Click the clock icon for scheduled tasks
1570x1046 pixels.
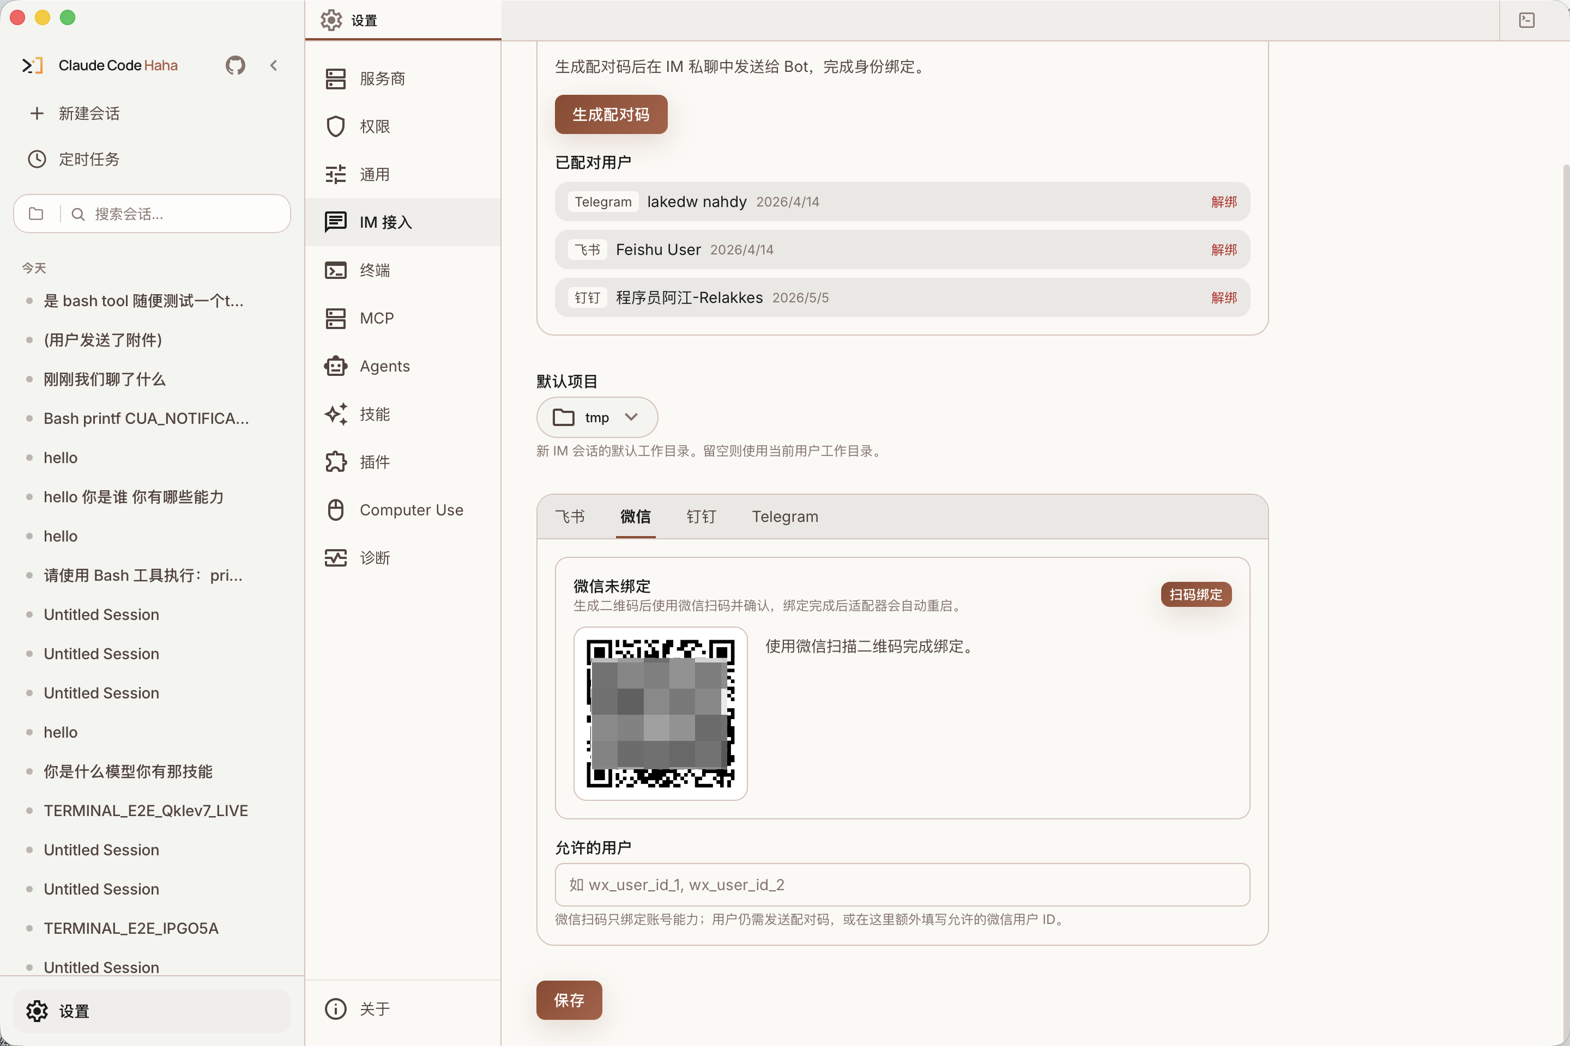point(37,159)
